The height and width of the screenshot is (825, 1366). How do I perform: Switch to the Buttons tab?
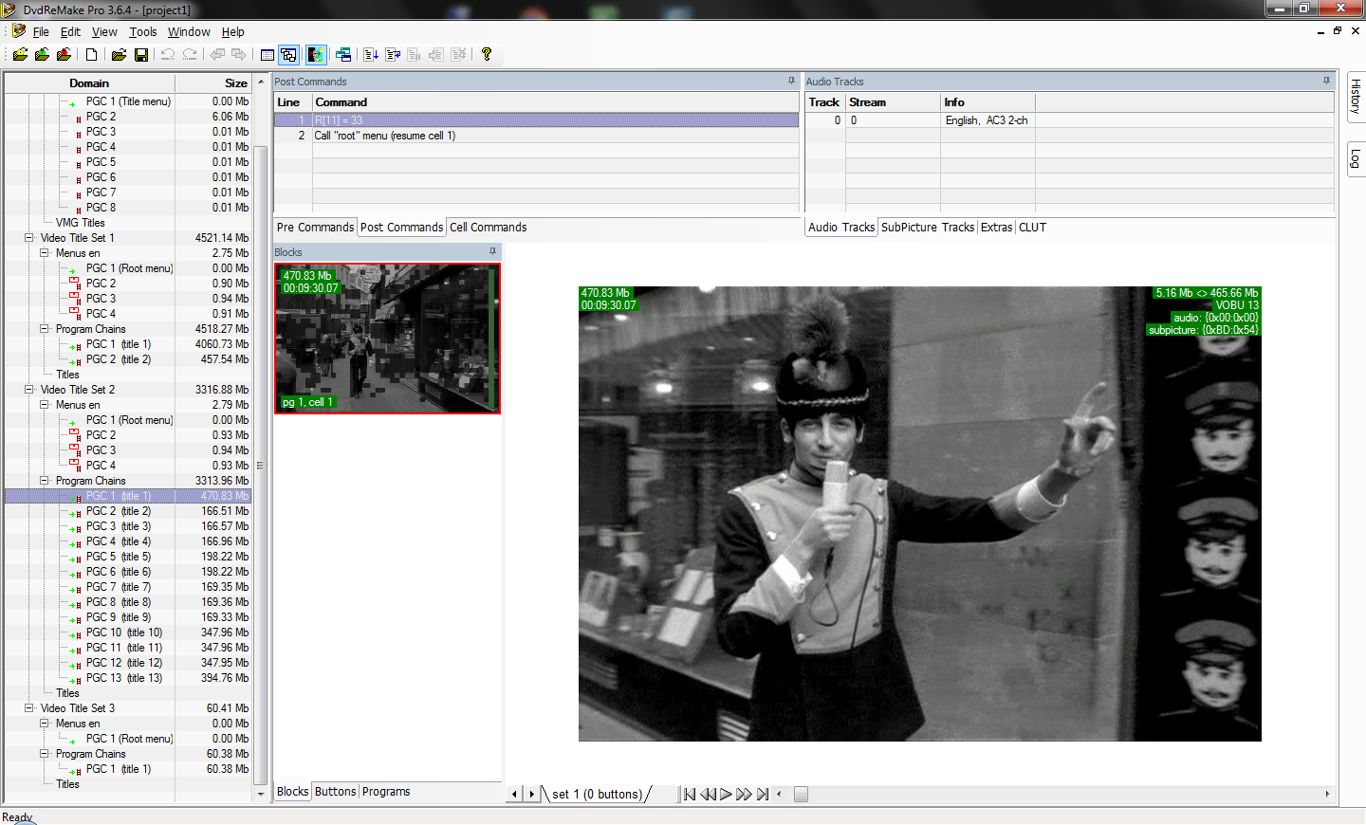[x=335, y=792]
